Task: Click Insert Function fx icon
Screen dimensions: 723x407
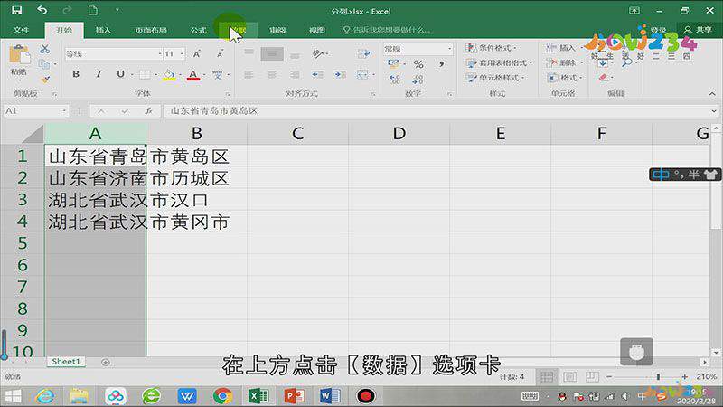Action: pos(148,110)
